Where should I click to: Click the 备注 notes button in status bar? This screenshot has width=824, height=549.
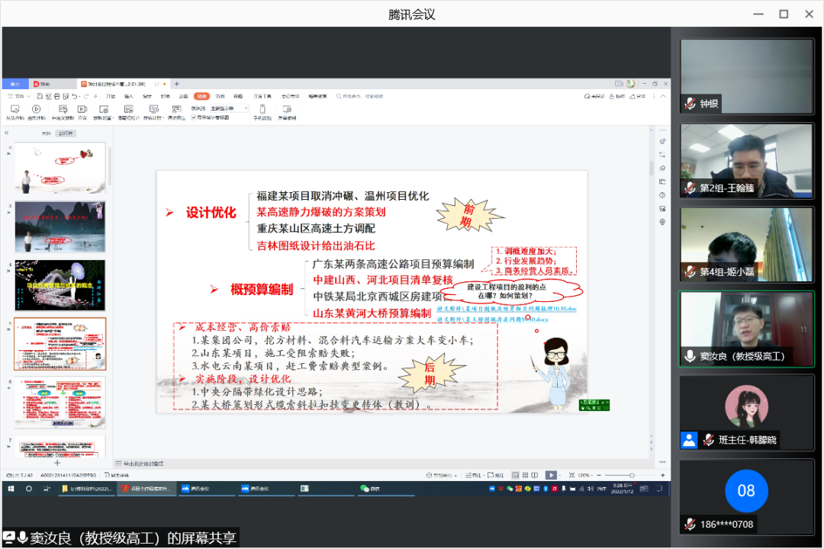473,475
